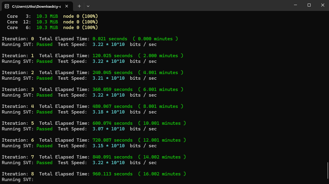329x184 pixels.
Task: Click 'Passed' under Iteration 0
Action: [x=44, y=44]
